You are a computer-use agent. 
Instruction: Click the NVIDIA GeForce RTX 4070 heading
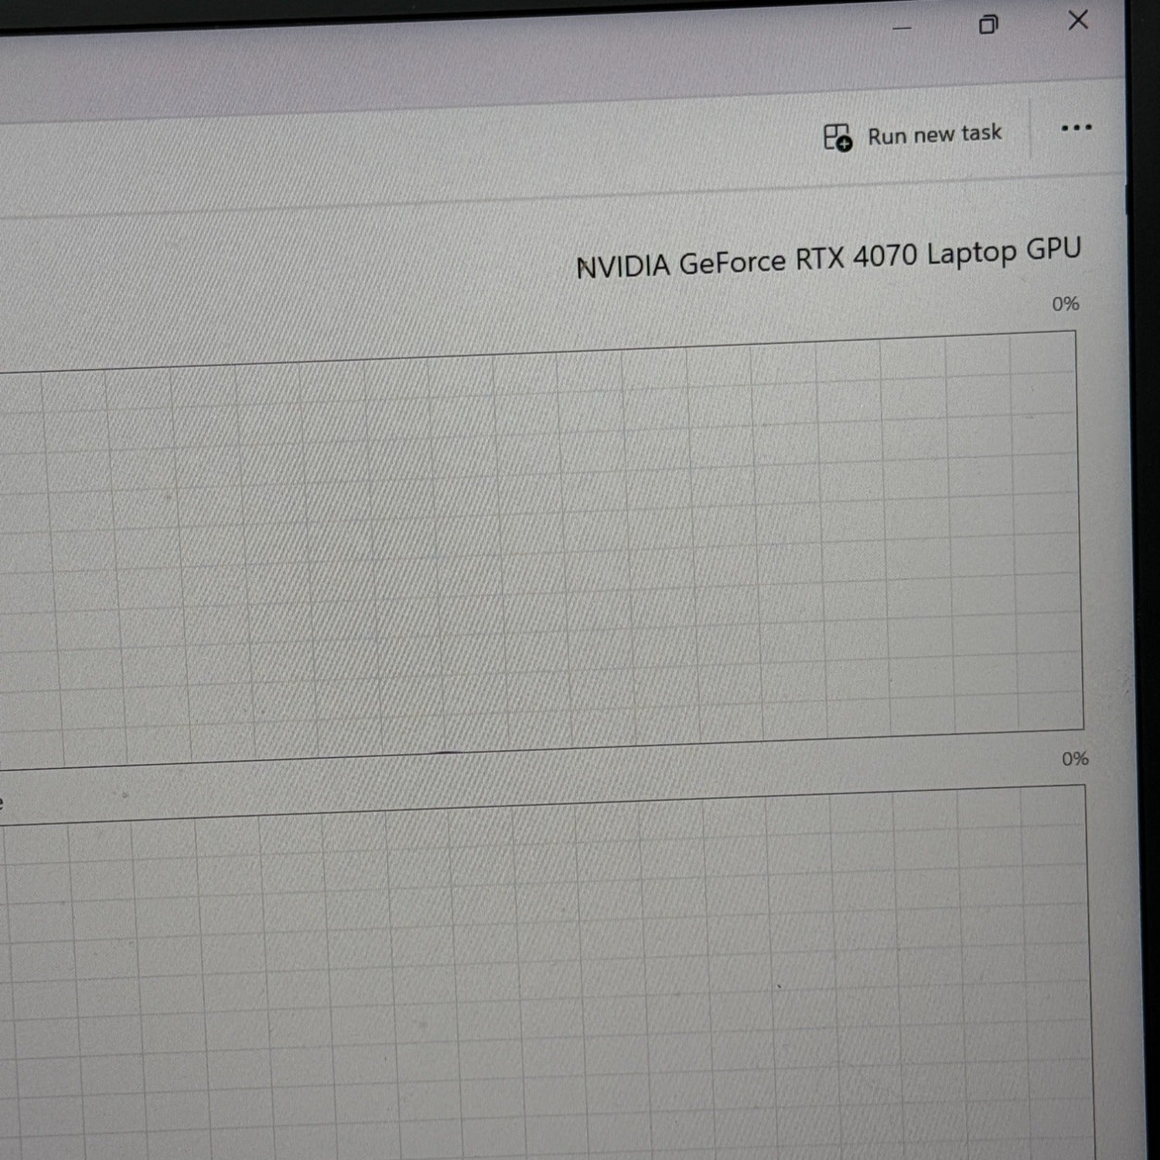828,258
